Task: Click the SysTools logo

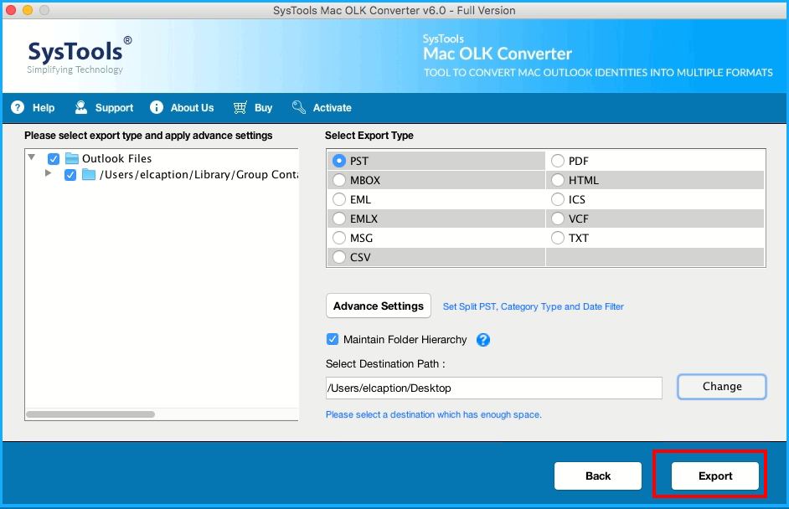Action: (80, 55)
